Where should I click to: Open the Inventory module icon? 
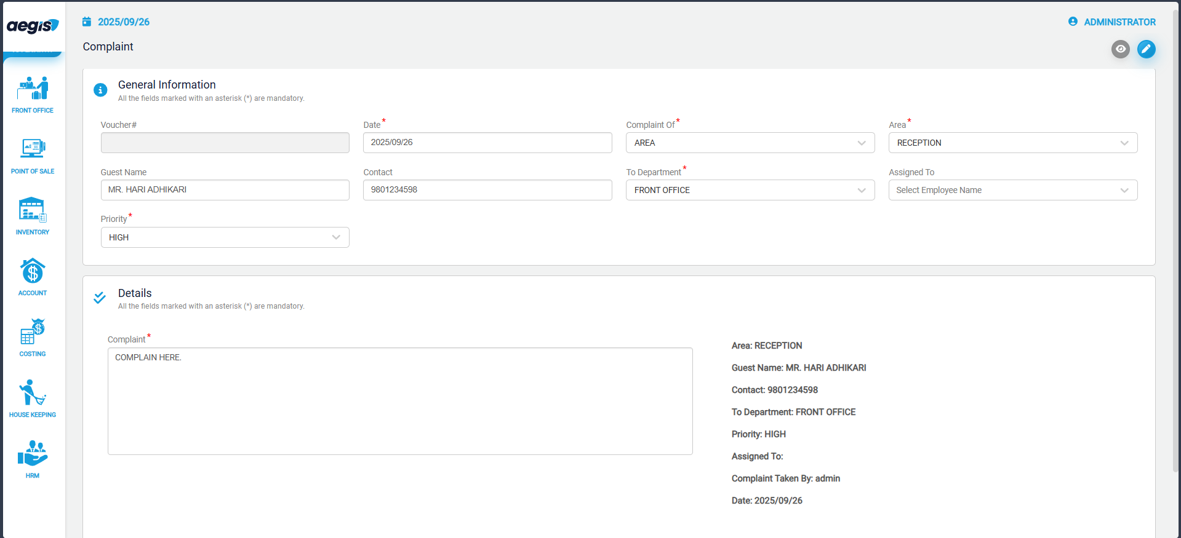(x=33, y=210)
